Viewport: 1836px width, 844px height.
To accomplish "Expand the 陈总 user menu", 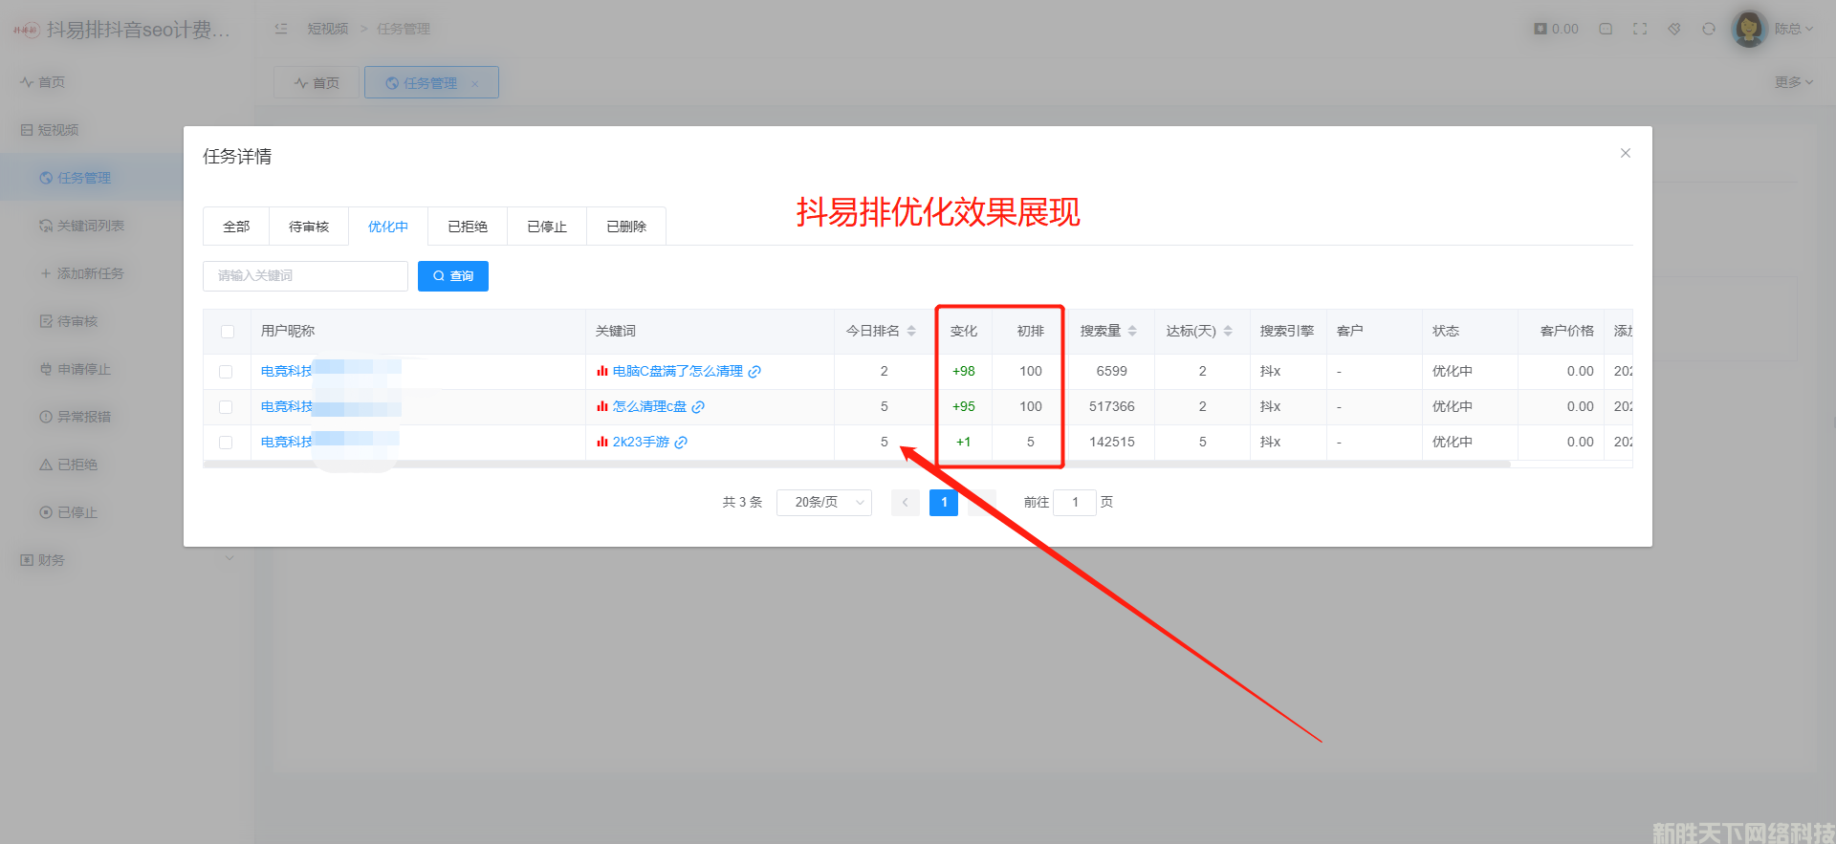I will coord(1793,29).
